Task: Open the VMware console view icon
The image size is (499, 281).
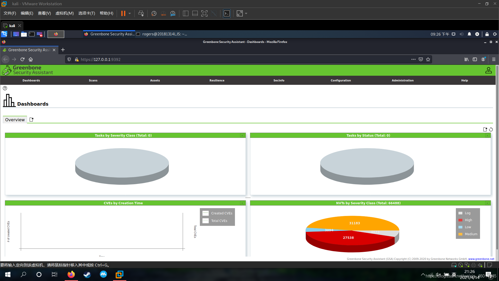Action: [227, 13]
